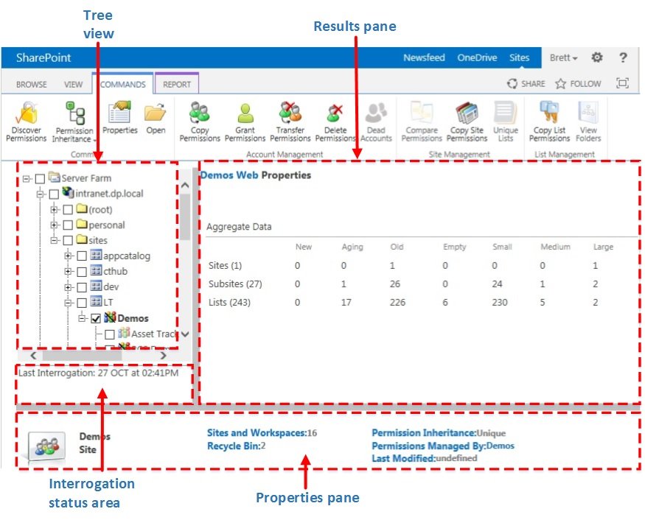Check the cthub checkbox
This screenshot has height=520, width=645.
(x=82, y=271)
